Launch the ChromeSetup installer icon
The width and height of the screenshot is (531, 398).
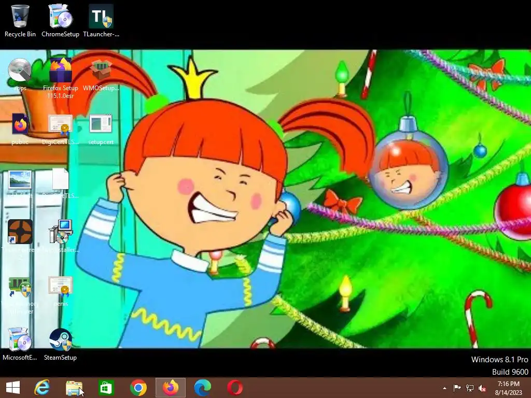[x=60, y=21]
